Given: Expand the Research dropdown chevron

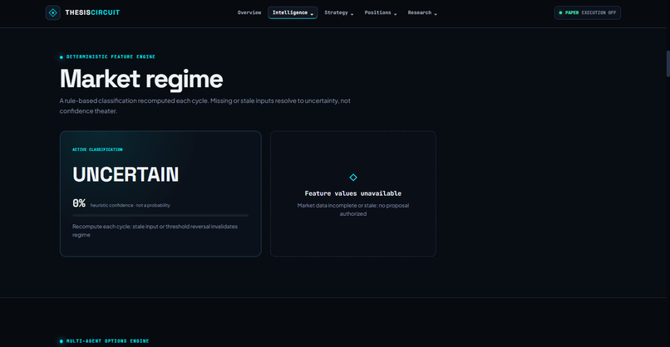Looking at the screenshot, I should point(436,14).
